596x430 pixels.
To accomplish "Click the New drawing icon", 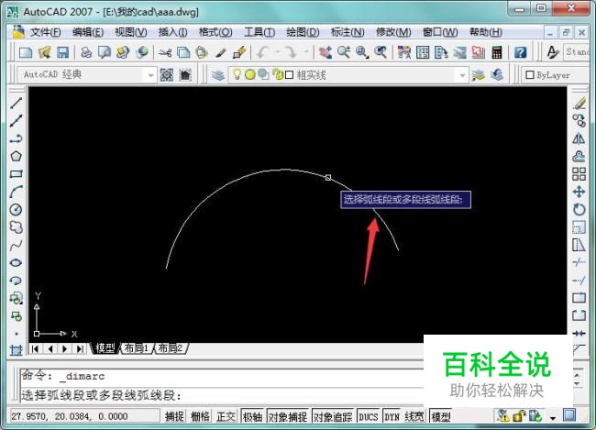I will pyautogui.click(x=26, y=52).
